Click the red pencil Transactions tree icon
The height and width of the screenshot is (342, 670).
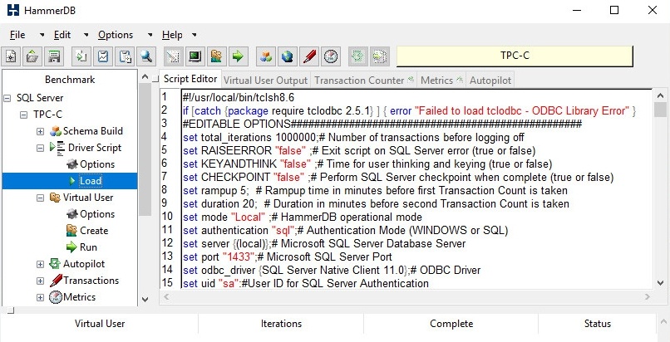[x=56, y=281]
